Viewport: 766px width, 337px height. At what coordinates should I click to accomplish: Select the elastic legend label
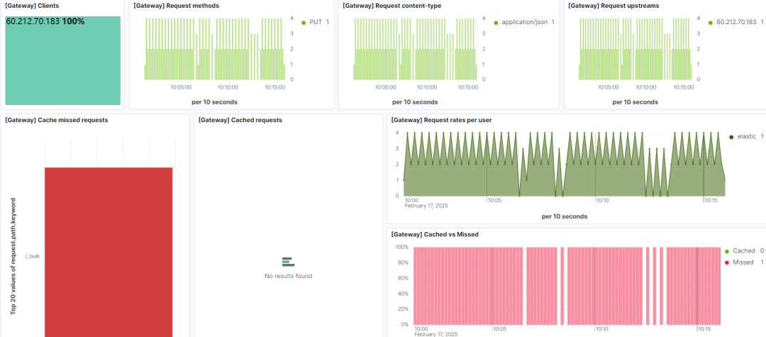746,137
